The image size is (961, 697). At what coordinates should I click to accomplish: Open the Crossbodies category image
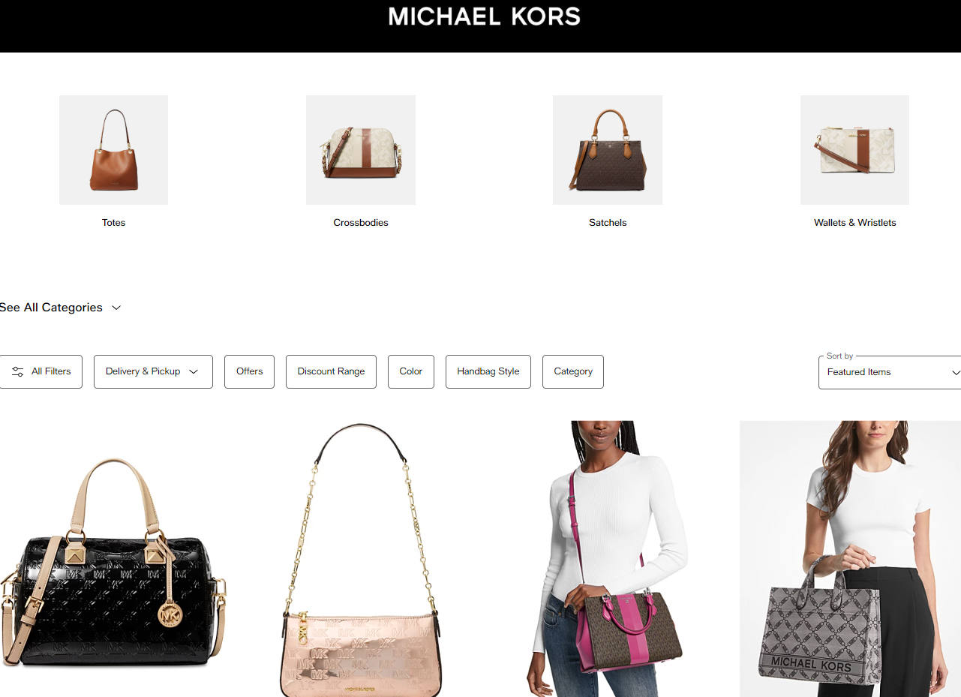point(361,150)
